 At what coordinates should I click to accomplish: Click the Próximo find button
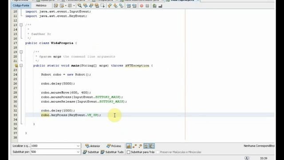tap(114, 146)
